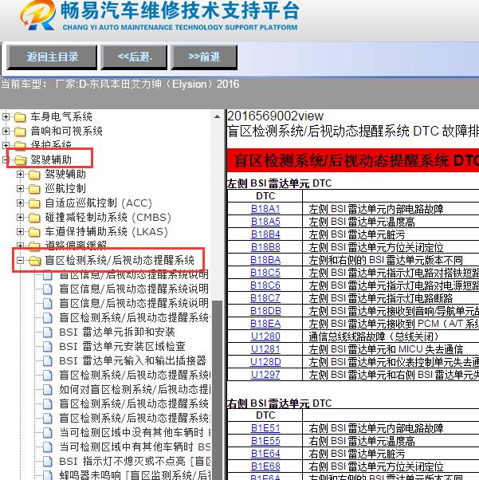Select the 车身电气系统 tree item
This screenshot has height=480, width=479.
tap(61, 116)
